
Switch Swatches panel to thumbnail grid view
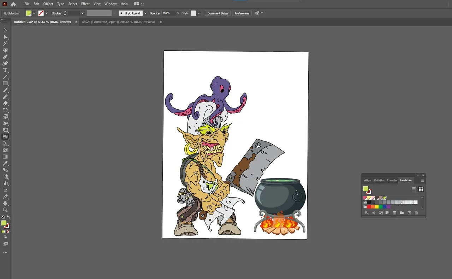[421, 189]
